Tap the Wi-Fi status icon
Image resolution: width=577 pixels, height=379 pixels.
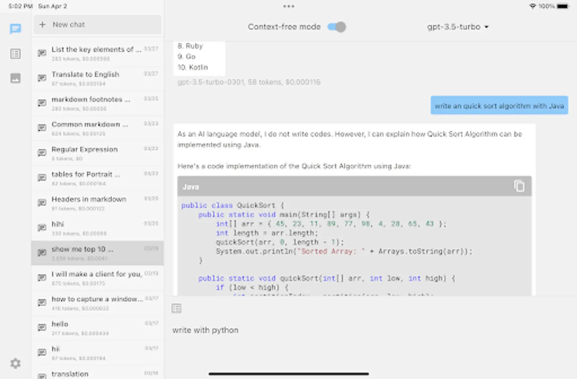pos(533,6)
